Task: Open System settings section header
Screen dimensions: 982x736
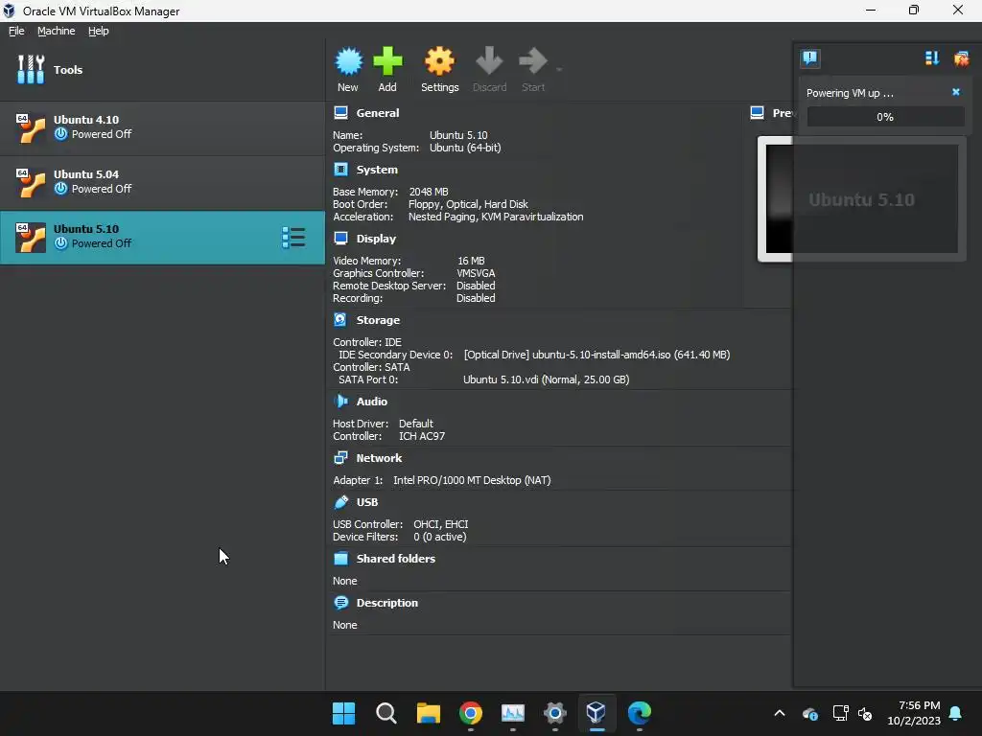Action: pyautogui.click(x=377, y=170)
